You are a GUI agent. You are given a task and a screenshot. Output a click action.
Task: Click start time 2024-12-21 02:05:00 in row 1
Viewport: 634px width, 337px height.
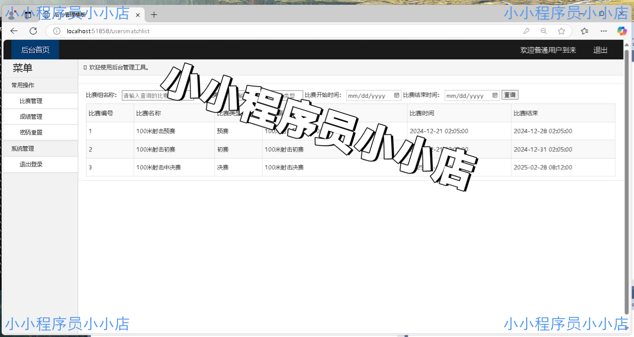point(459,131)
